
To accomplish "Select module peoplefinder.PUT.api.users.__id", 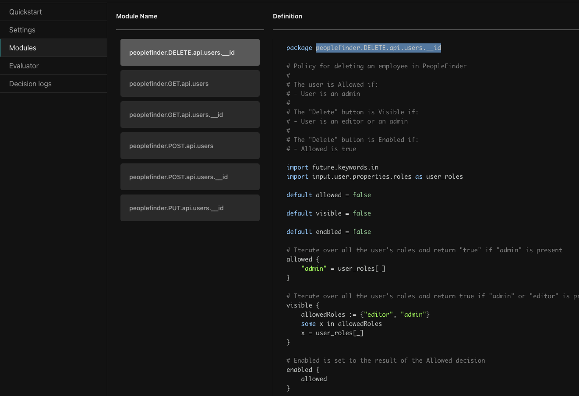I will coord(190,208).
